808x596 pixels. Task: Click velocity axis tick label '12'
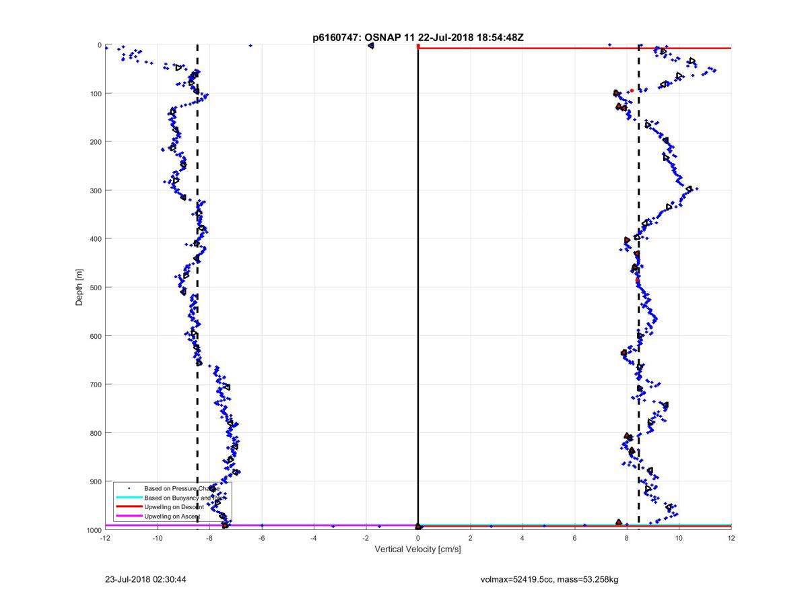pos(731,538)
